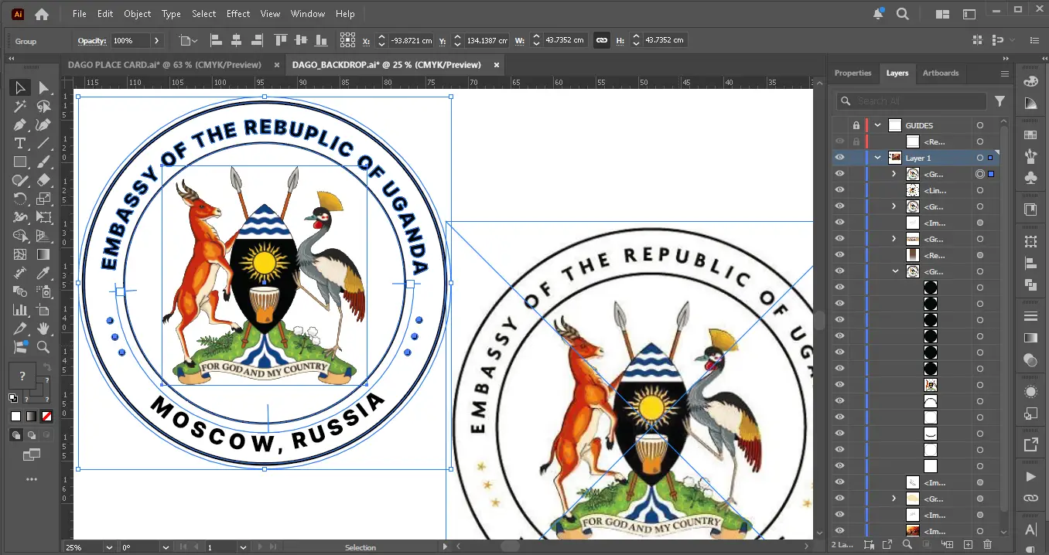Select the Column Graph tool

tap(20, 311)
